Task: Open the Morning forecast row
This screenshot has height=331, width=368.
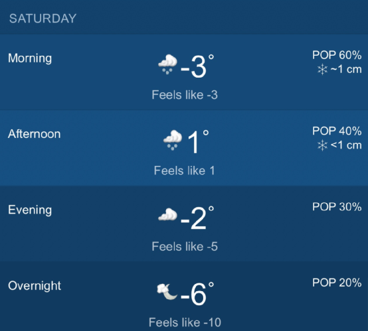Action: [x=184, y=72]
